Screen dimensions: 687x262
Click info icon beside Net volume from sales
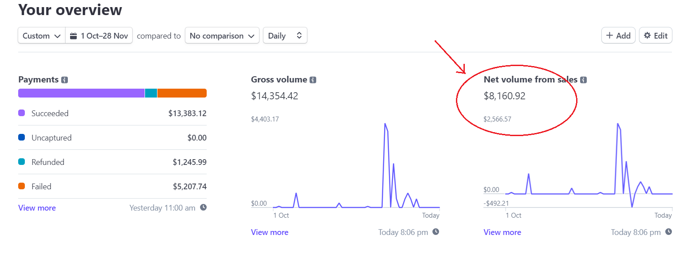(x=583, y=80)
